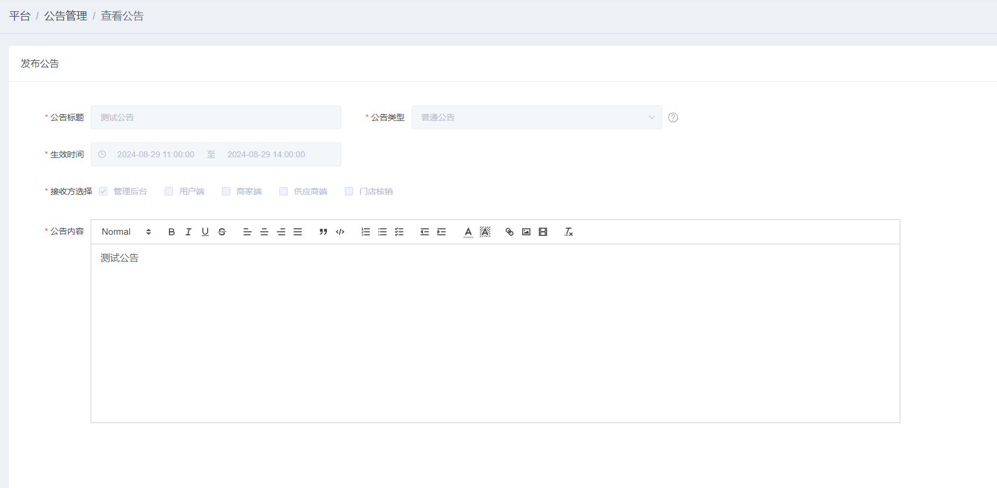Open the 生效时间 date range picker
Image resolution: width=997 pixels, height=488 pixels.
tap(215, 154)
